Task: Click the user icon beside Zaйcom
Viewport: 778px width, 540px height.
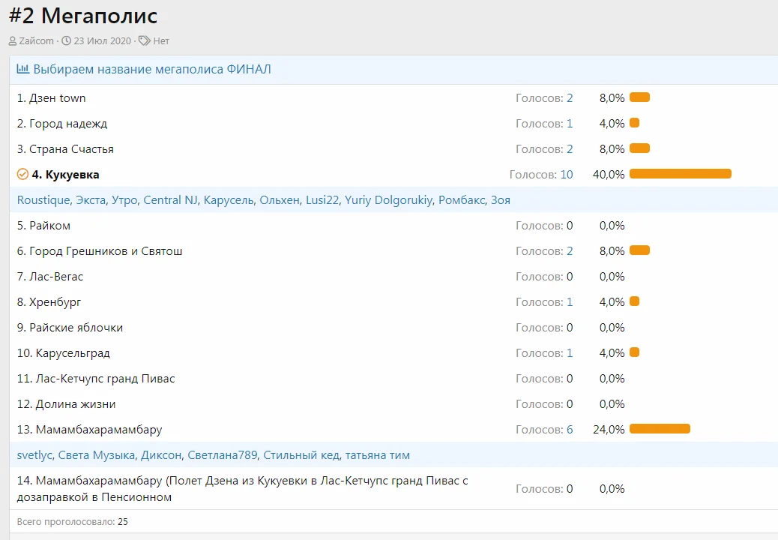Action: (13, 40)
